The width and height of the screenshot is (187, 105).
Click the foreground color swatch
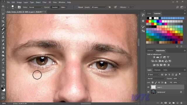coord(2,88)
